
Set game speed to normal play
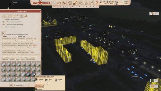[x=110, y=2]
